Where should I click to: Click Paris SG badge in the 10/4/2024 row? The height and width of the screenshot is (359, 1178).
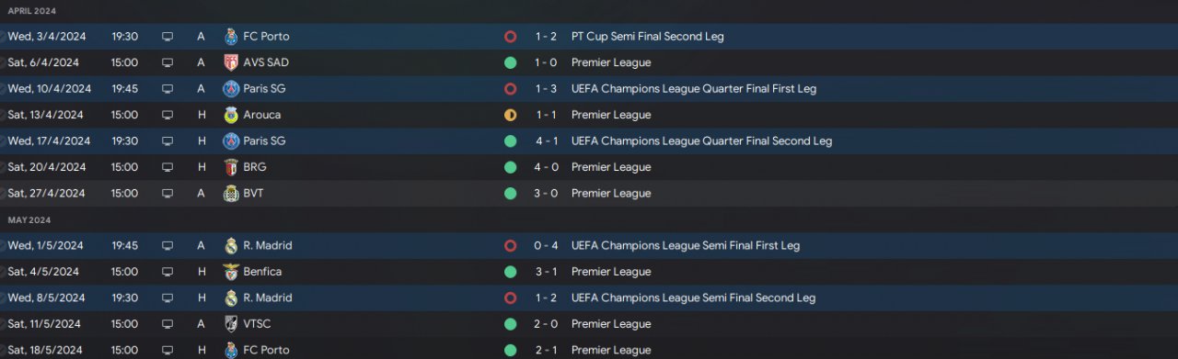[x=231, y=89]
